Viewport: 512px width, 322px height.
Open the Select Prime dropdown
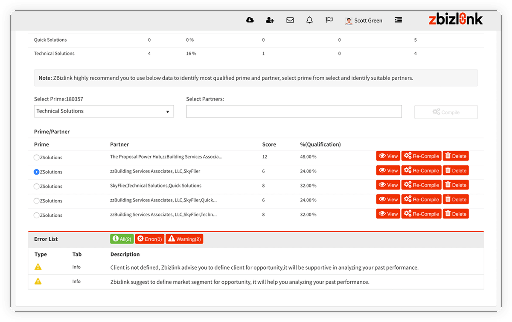pos(104,111)
